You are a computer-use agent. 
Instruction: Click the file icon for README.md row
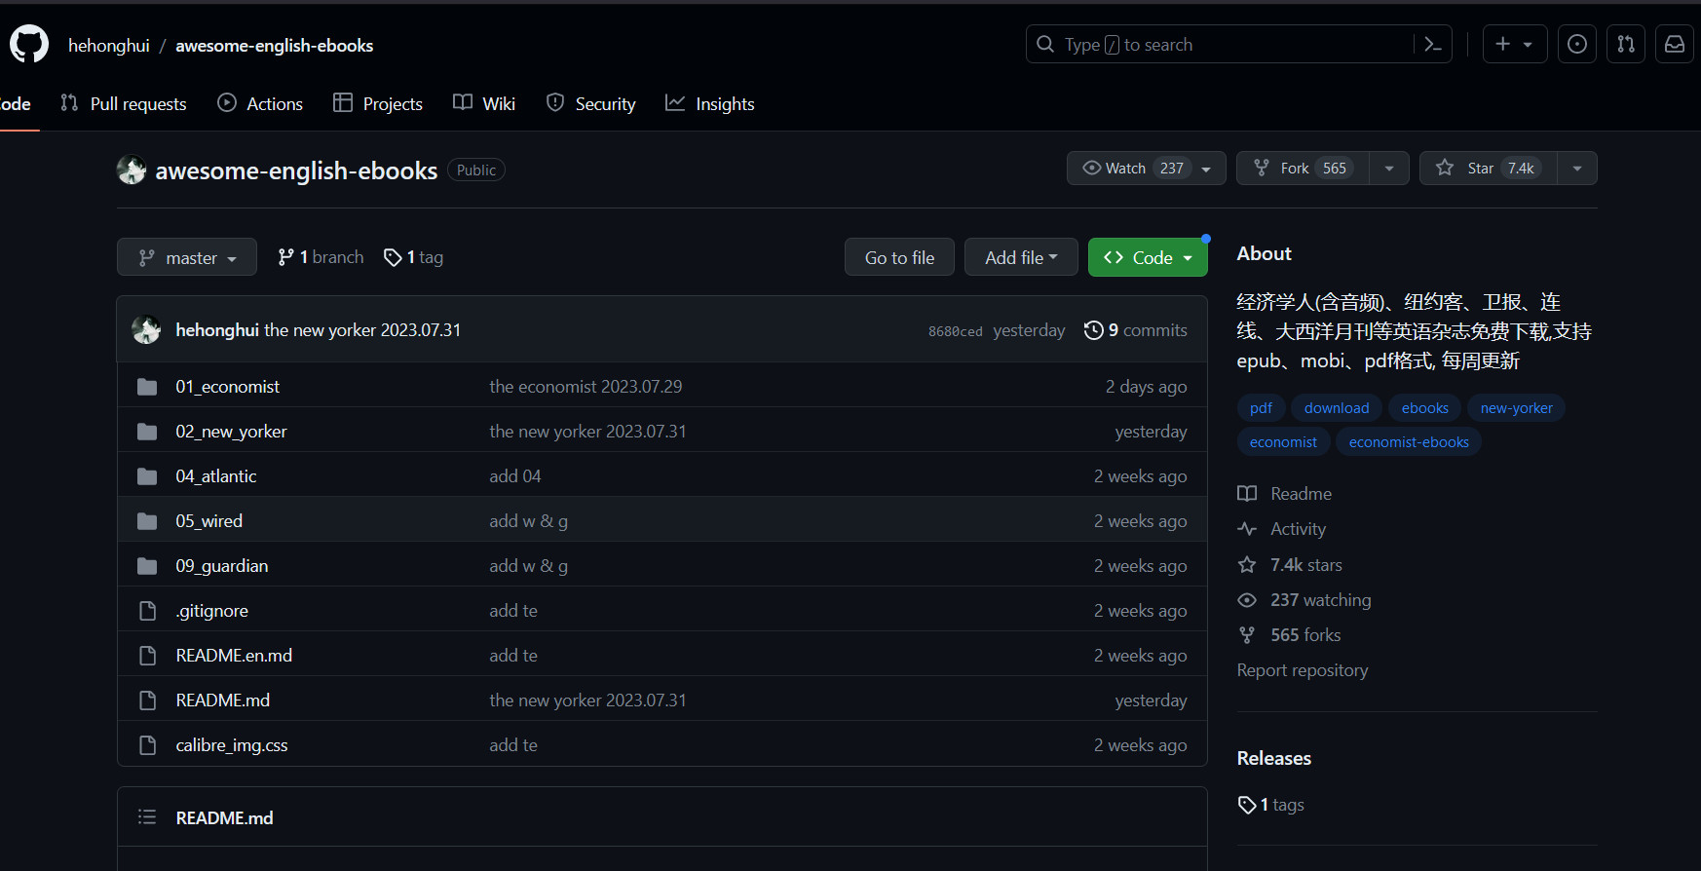147,701
